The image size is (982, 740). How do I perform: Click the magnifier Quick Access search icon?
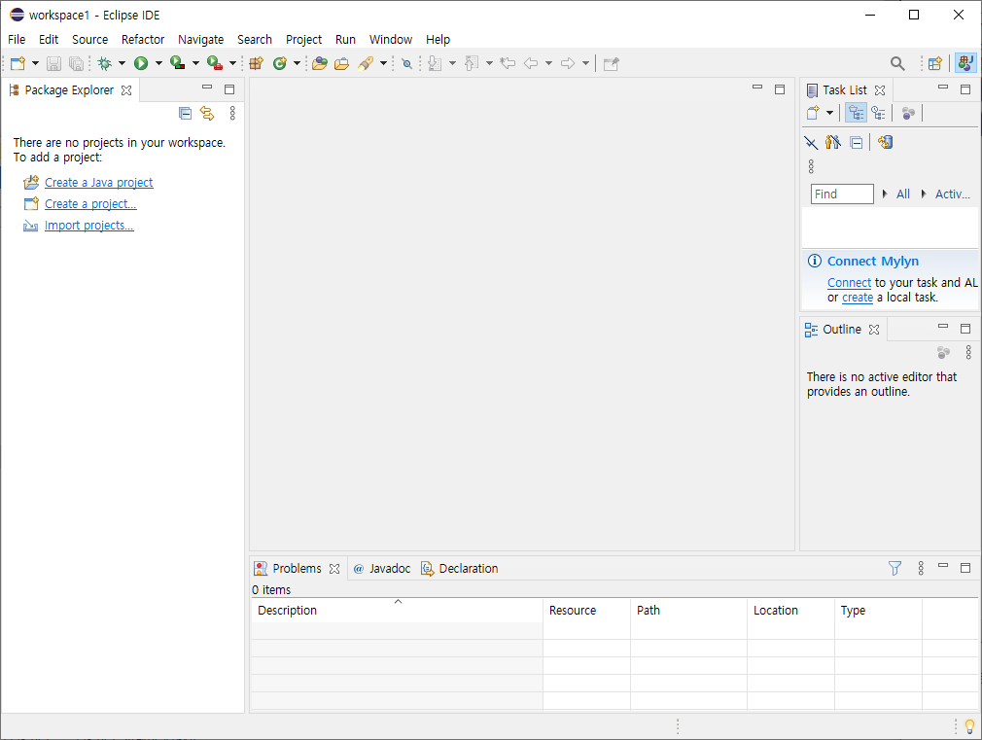897,63
